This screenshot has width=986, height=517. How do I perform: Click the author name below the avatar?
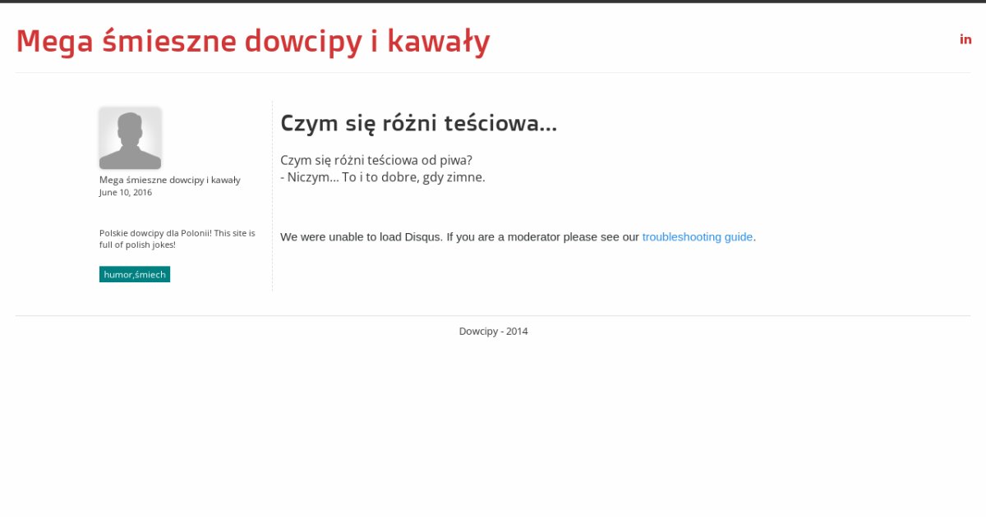[169, 180]
